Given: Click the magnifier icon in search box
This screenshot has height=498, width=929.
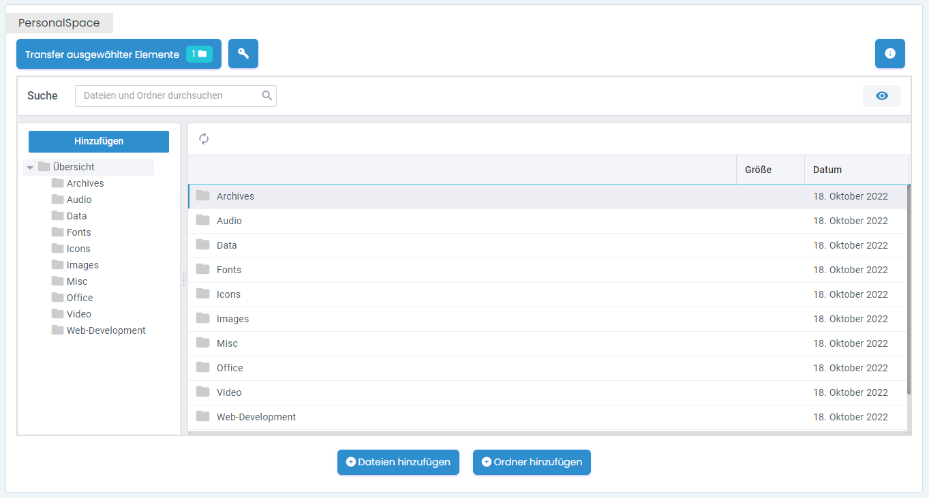Looking at the screenshot, I should click(267, 96).
